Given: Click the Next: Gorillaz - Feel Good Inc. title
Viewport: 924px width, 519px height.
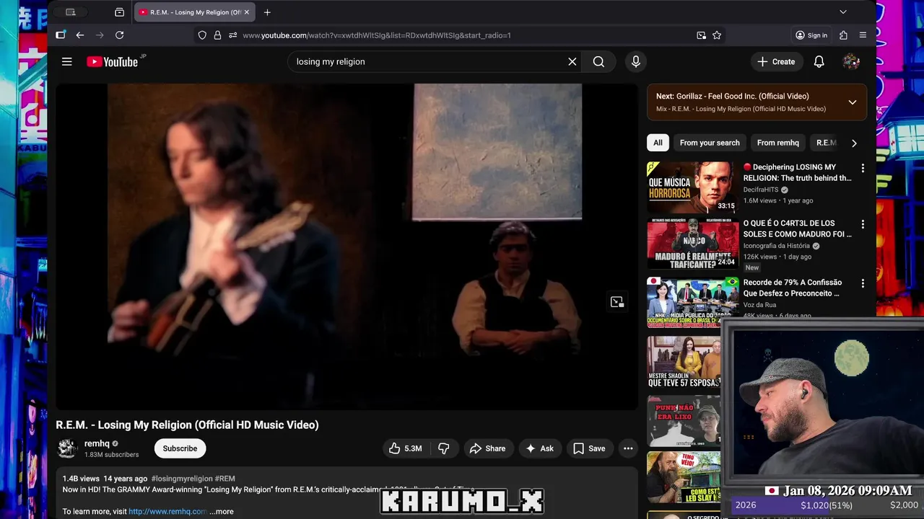Looking at the screenshot, I should tap(732, 96).
